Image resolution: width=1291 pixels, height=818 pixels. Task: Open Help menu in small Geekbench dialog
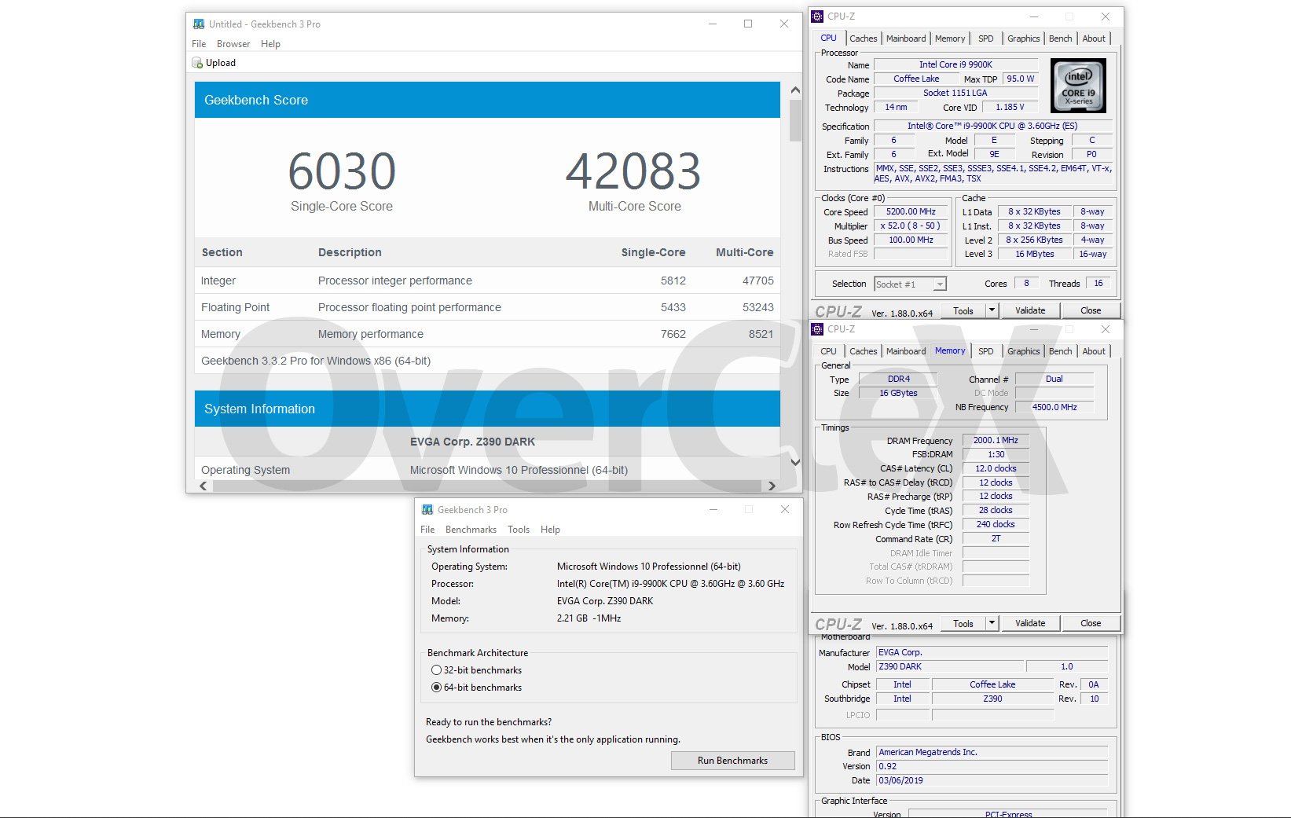pyautogui.click(x=550, y=530)
